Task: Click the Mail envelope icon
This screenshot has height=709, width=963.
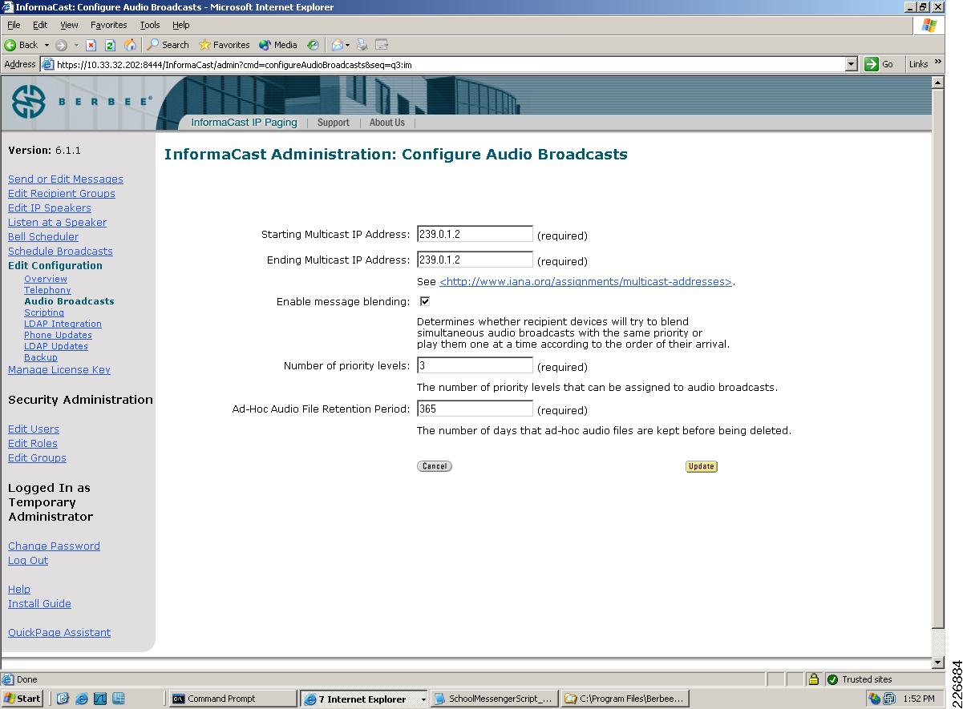Action: coord(337,45)
